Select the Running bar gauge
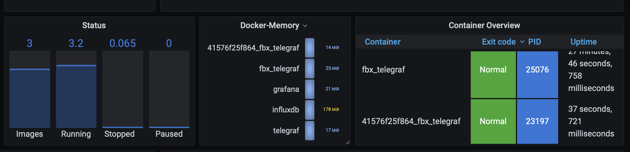The height and width of the screenshot is (152, 630). click(76, 96)
